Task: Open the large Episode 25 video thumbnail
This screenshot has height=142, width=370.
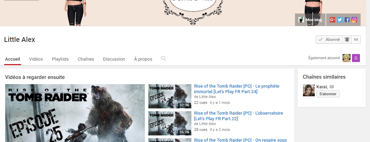Action: [x=75, y=113]
